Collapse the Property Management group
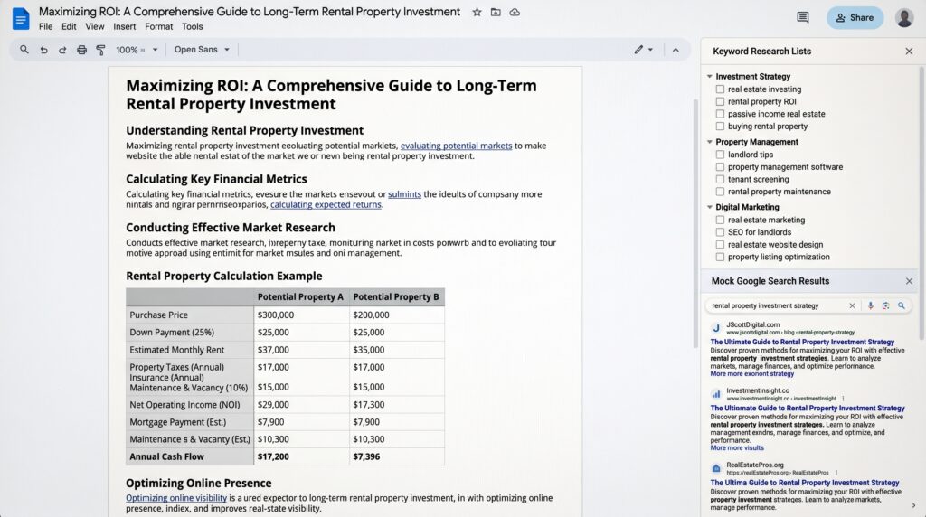 click(709, 142)
